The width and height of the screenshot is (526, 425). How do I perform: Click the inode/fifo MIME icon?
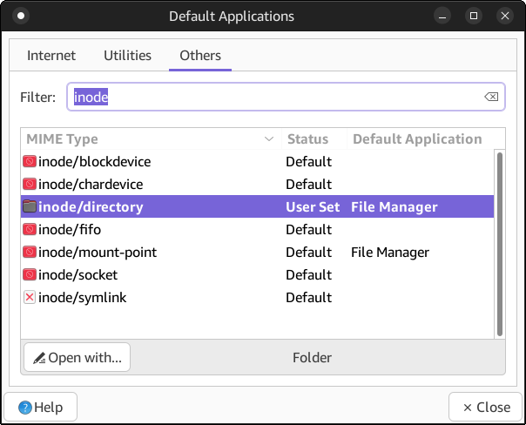[30, 229]
